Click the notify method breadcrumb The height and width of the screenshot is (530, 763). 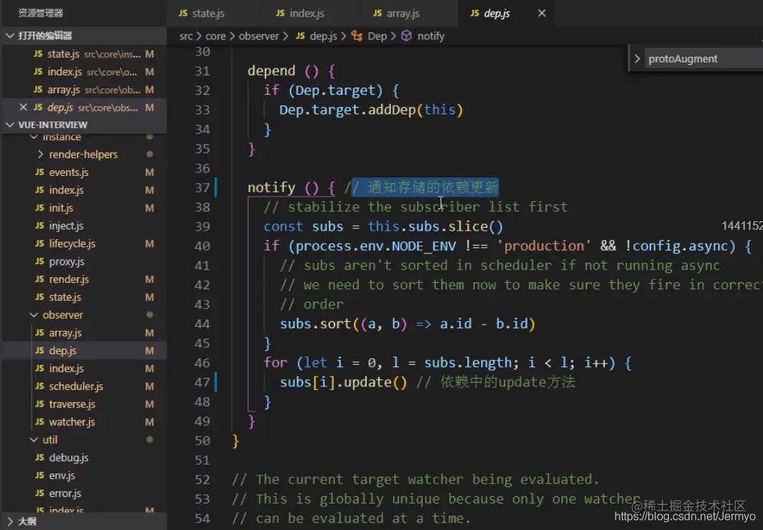(x=431, y=36)
